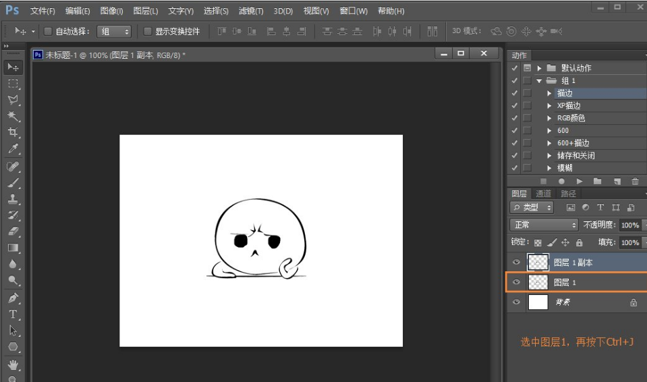Click the play action button in Actions panel
The width and height of the screenshot is (647, 382).
[579, 181]
